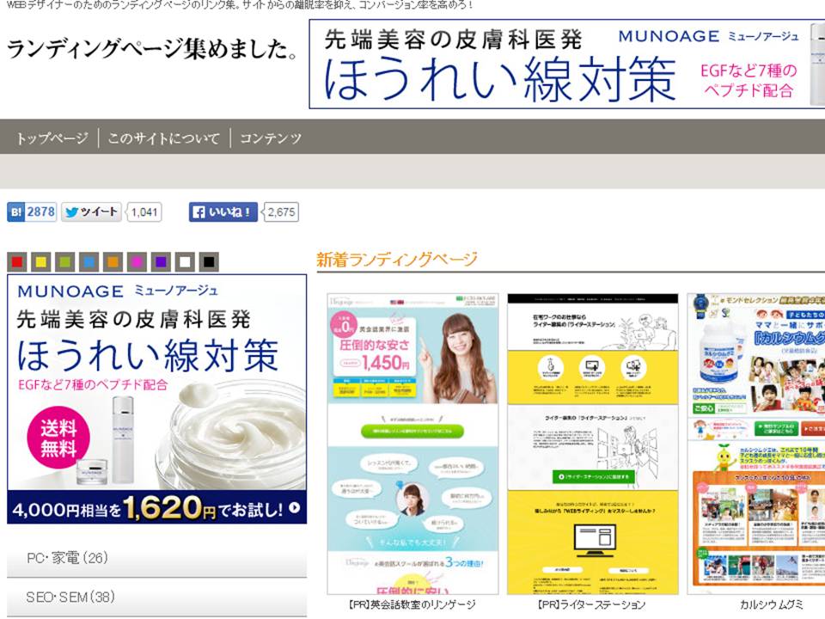Open the このサイトについて menu item
Screen dimensions: 825x619
point(163,137)
